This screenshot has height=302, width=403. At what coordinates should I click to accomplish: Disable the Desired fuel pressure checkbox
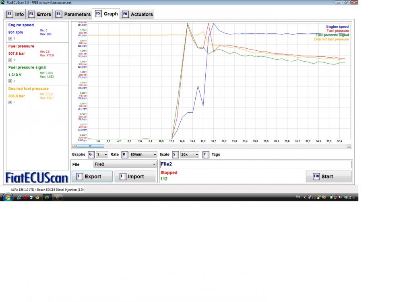tap(10, 102)
